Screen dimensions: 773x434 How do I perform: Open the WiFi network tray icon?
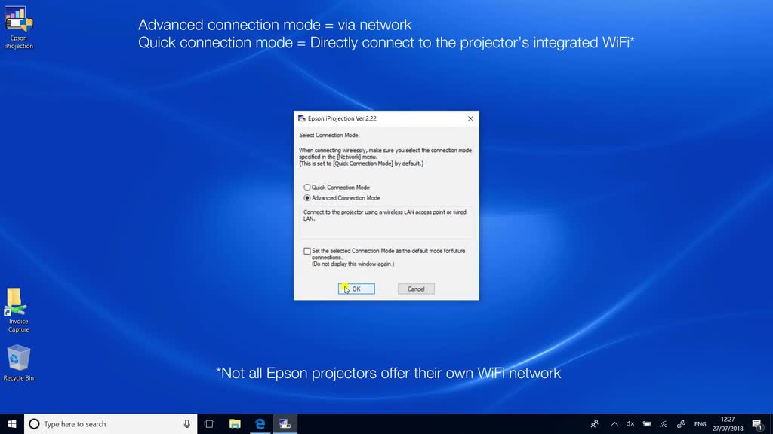click(664, 423)
